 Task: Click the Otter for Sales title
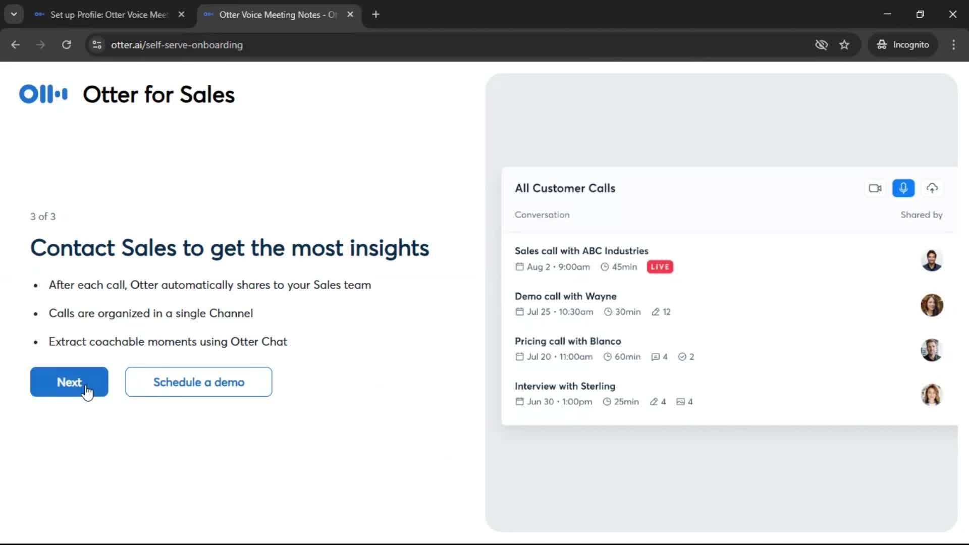(158, 94)
